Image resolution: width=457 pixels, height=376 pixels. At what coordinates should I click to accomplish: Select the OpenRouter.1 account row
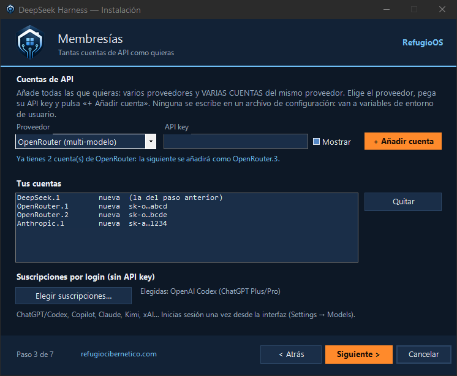pyautogui.click(x=186, y=206)
